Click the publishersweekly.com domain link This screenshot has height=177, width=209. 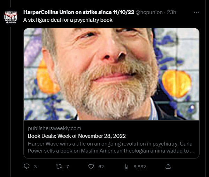(x=54, y=128)
